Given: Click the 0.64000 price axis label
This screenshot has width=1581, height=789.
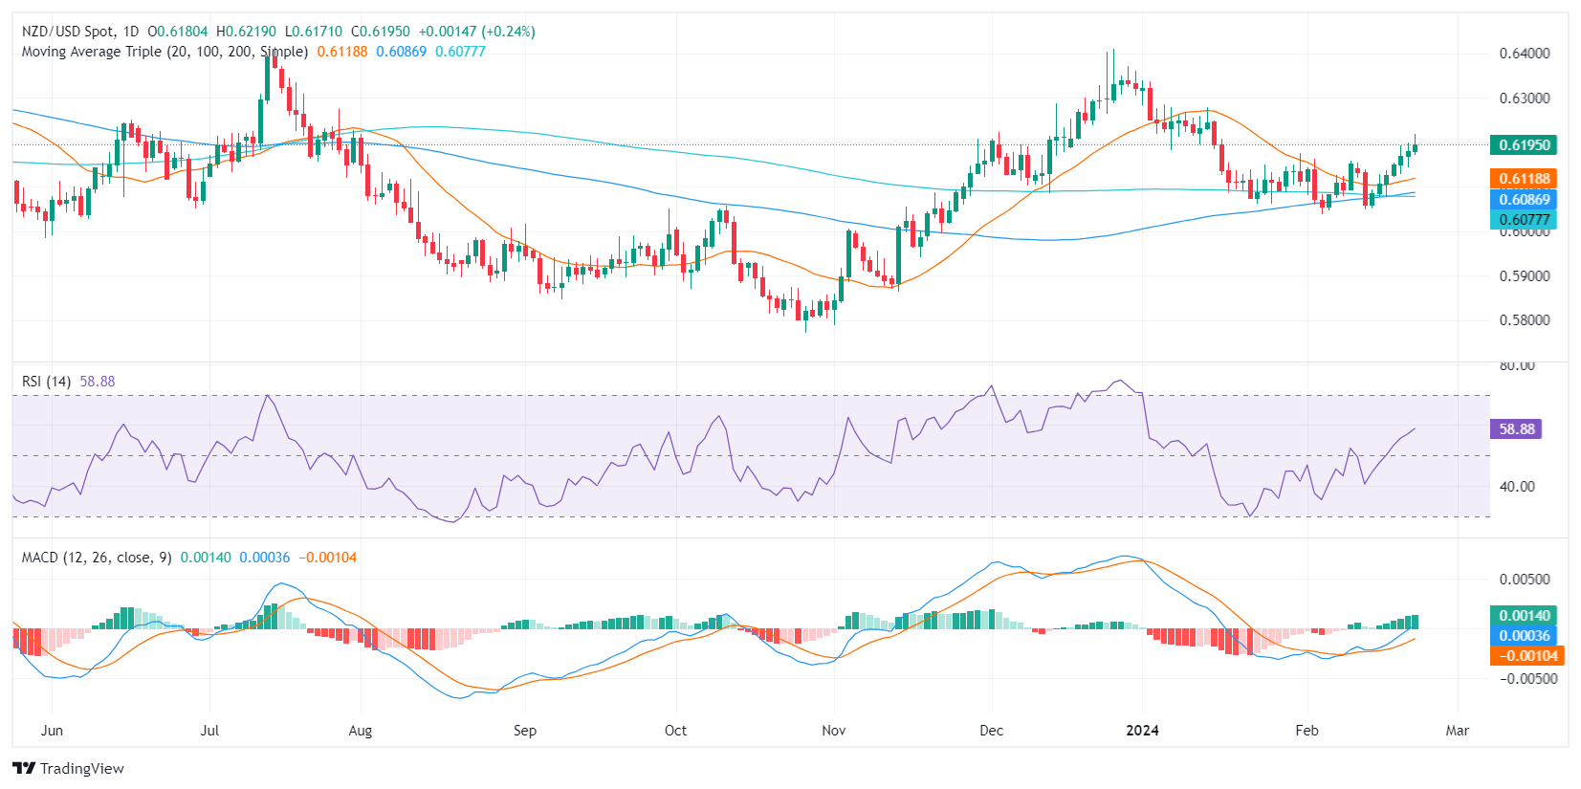Looking at the screenshot, I should coord(1525,54).
